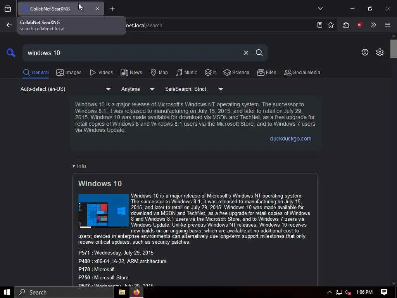This screenshot has height=298, width=397.
Task: Open File Explorer from the taskbar
Action: point(122,292)
